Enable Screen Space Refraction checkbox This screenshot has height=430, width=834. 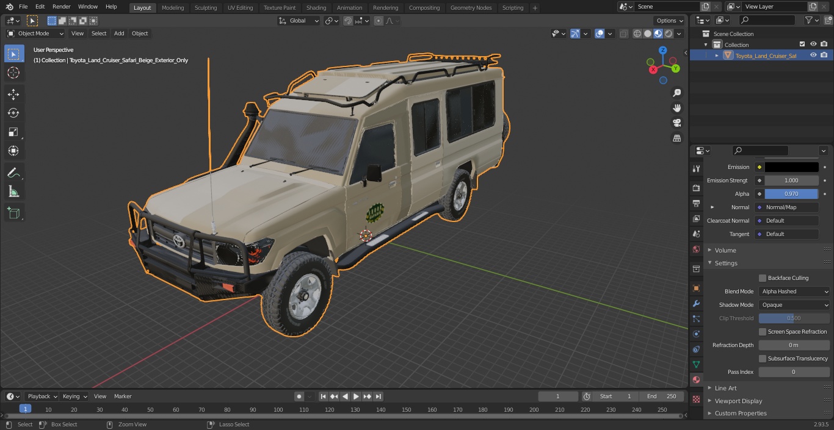[763, 332]
